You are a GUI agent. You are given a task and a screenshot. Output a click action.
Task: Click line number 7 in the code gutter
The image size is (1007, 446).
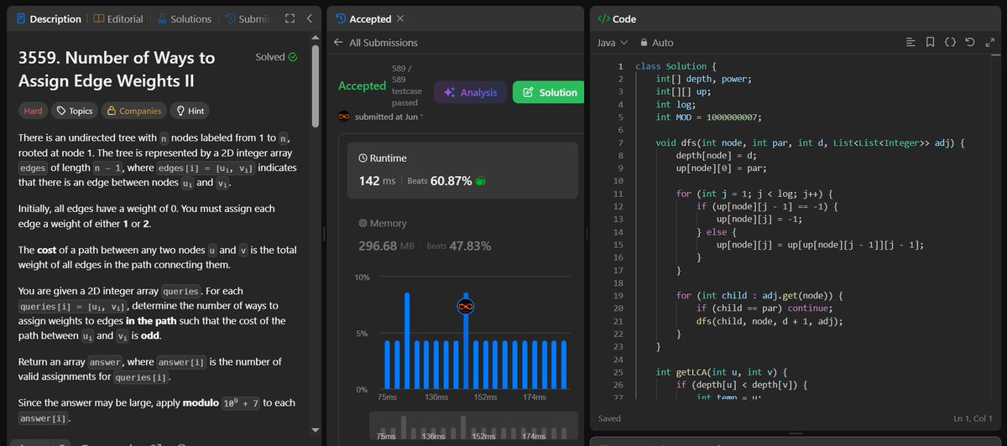(620, 143)
